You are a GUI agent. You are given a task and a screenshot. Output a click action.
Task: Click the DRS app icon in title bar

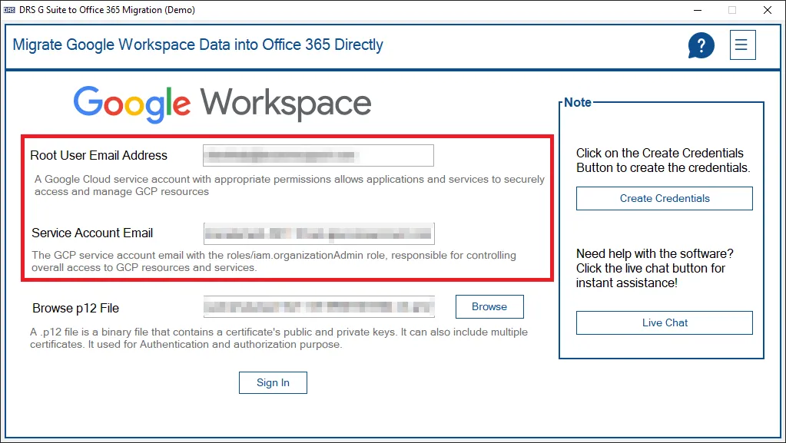point(9,10)
